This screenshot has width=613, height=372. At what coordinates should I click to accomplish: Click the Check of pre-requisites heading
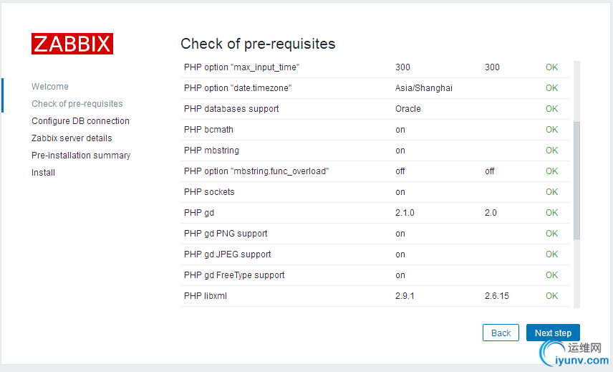pos(258,44)
